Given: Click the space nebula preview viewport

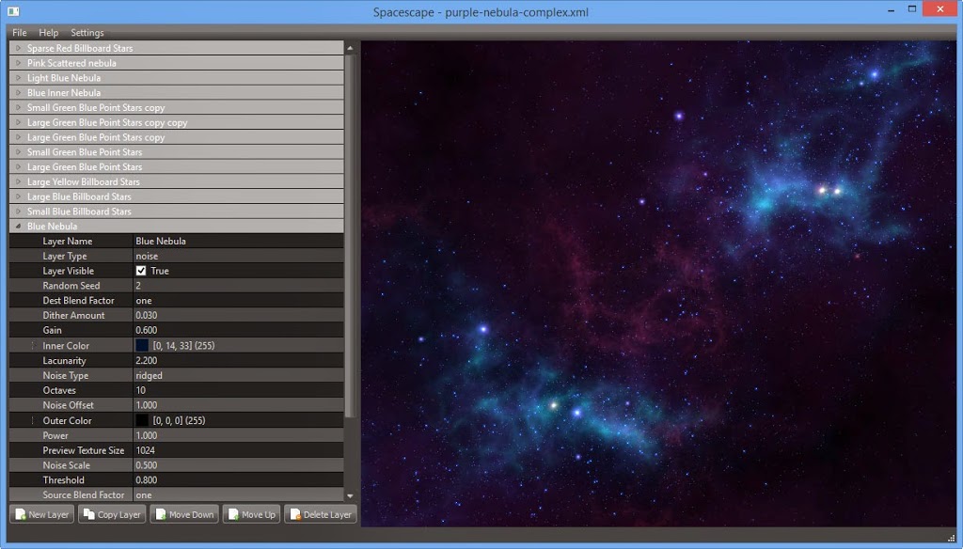Looking at the screenshot, I should point(657,284).
